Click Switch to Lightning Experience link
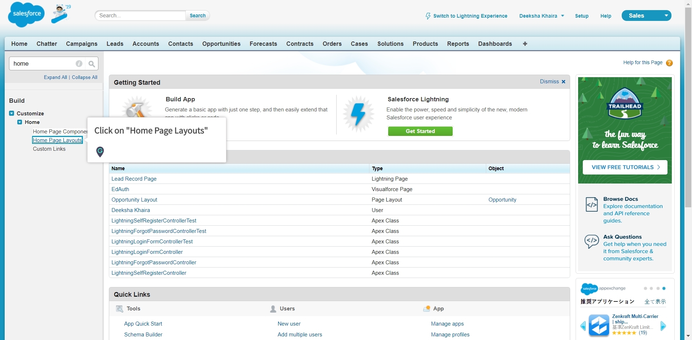Viewport: 692px width, 340px height. pos(470,16)
